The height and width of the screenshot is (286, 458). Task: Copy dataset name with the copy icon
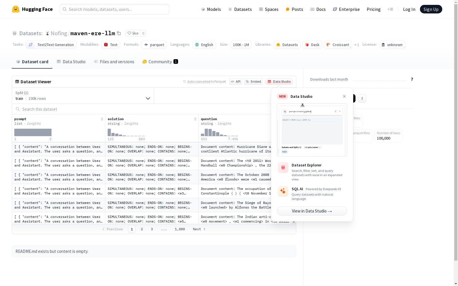[x=119, y=33]
